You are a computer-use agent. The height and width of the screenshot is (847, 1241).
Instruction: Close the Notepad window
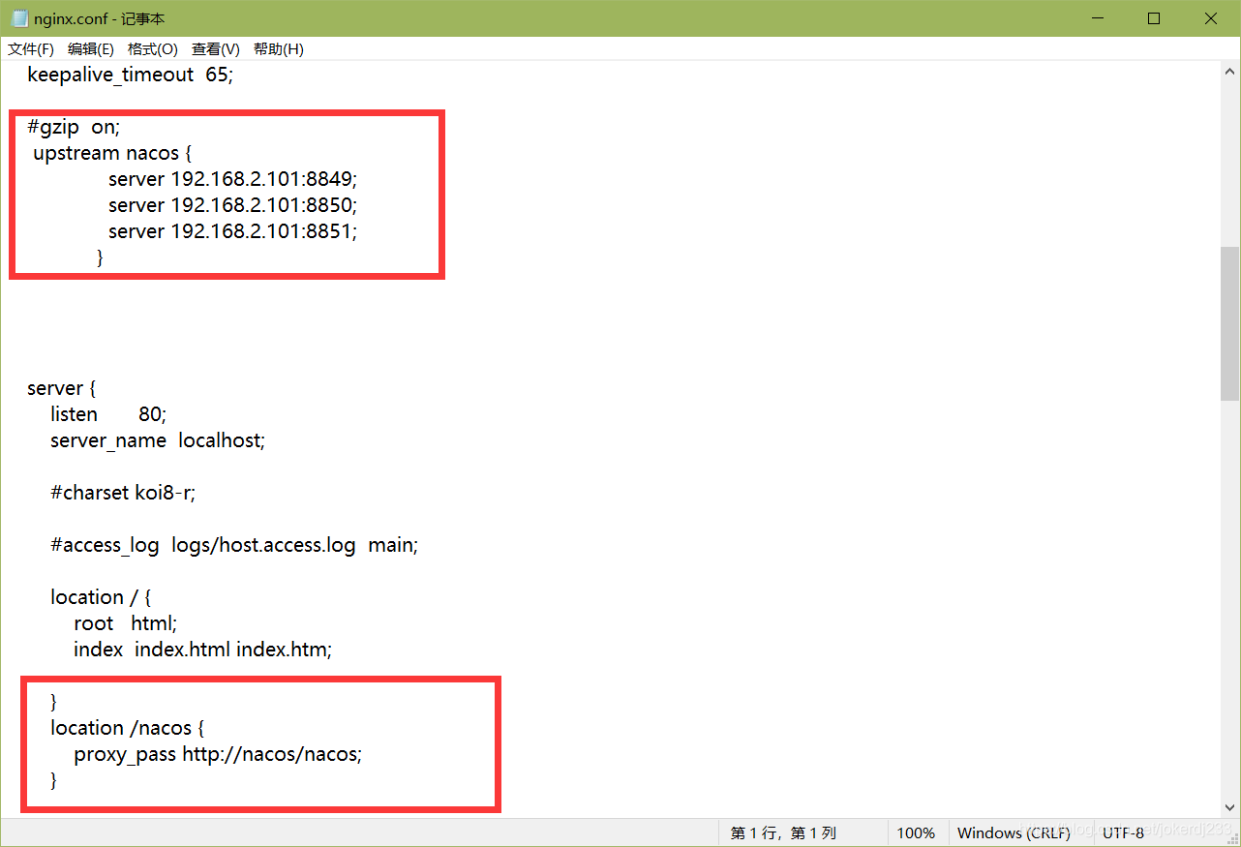pos(1211,18)
